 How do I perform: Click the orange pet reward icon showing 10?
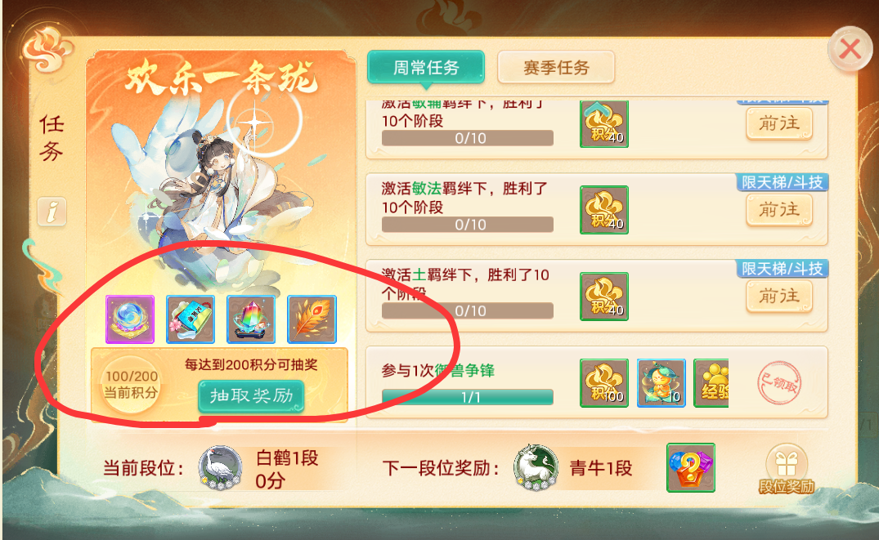(661, 383)
